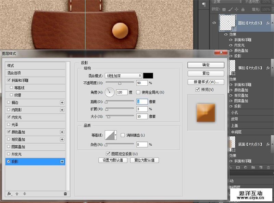Toggle 使用全局光 checkbox
Screen dimensions: 274x203
coord(138,92)
